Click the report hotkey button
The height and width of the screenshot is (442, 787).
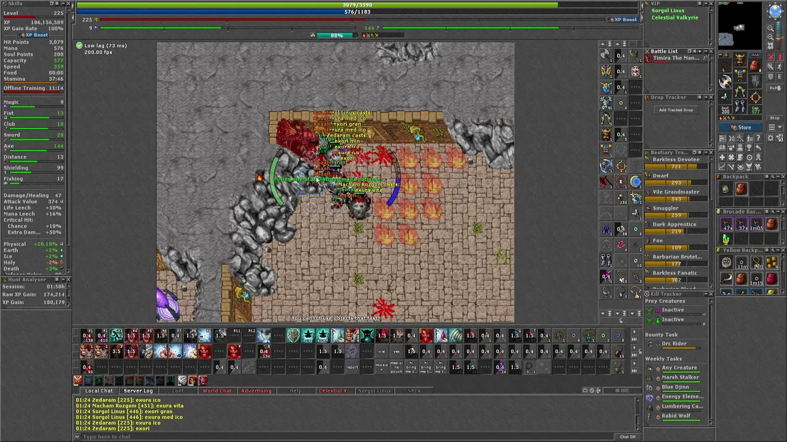pyautogui.click(x=352, y=367)
